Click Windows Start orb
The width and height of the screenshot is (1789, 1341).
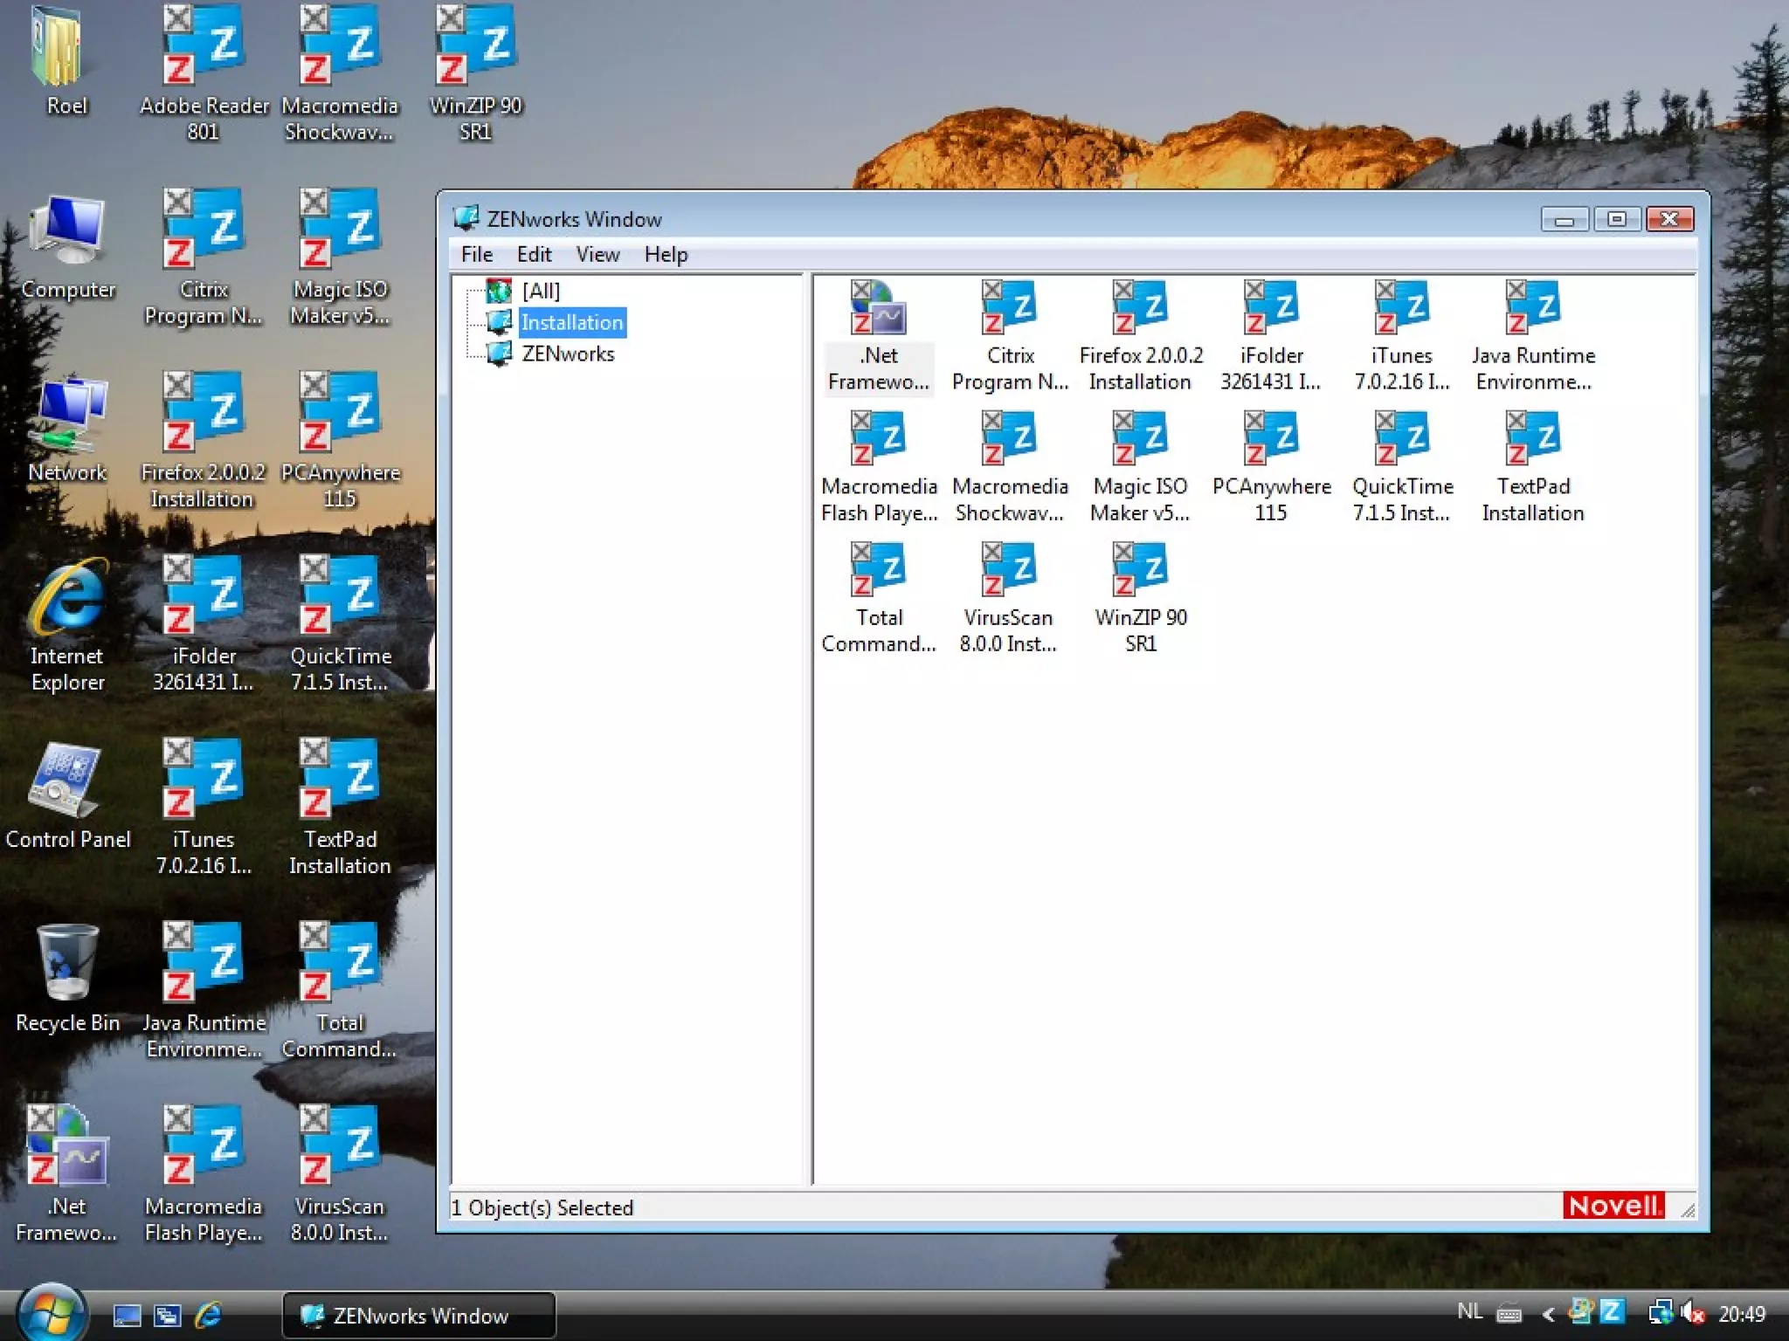point(52,1312)
